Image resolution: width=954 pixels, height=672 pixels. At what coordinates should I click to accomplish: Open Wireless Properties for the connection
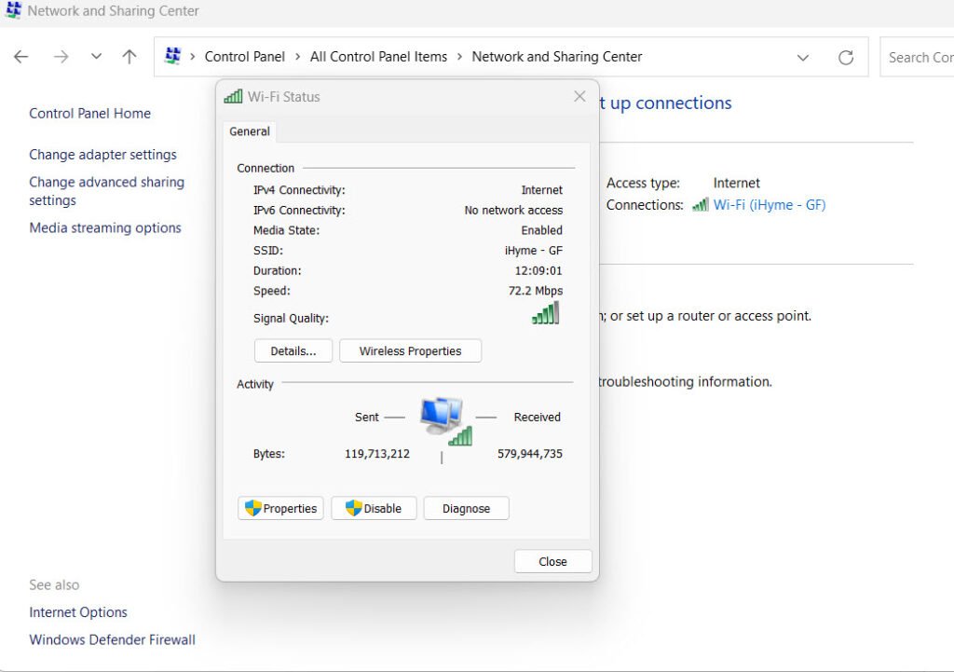coord(410,350)
